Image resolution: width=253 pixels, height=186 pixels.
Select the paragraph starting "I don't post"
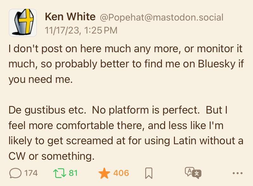click(x=126, y=64)
